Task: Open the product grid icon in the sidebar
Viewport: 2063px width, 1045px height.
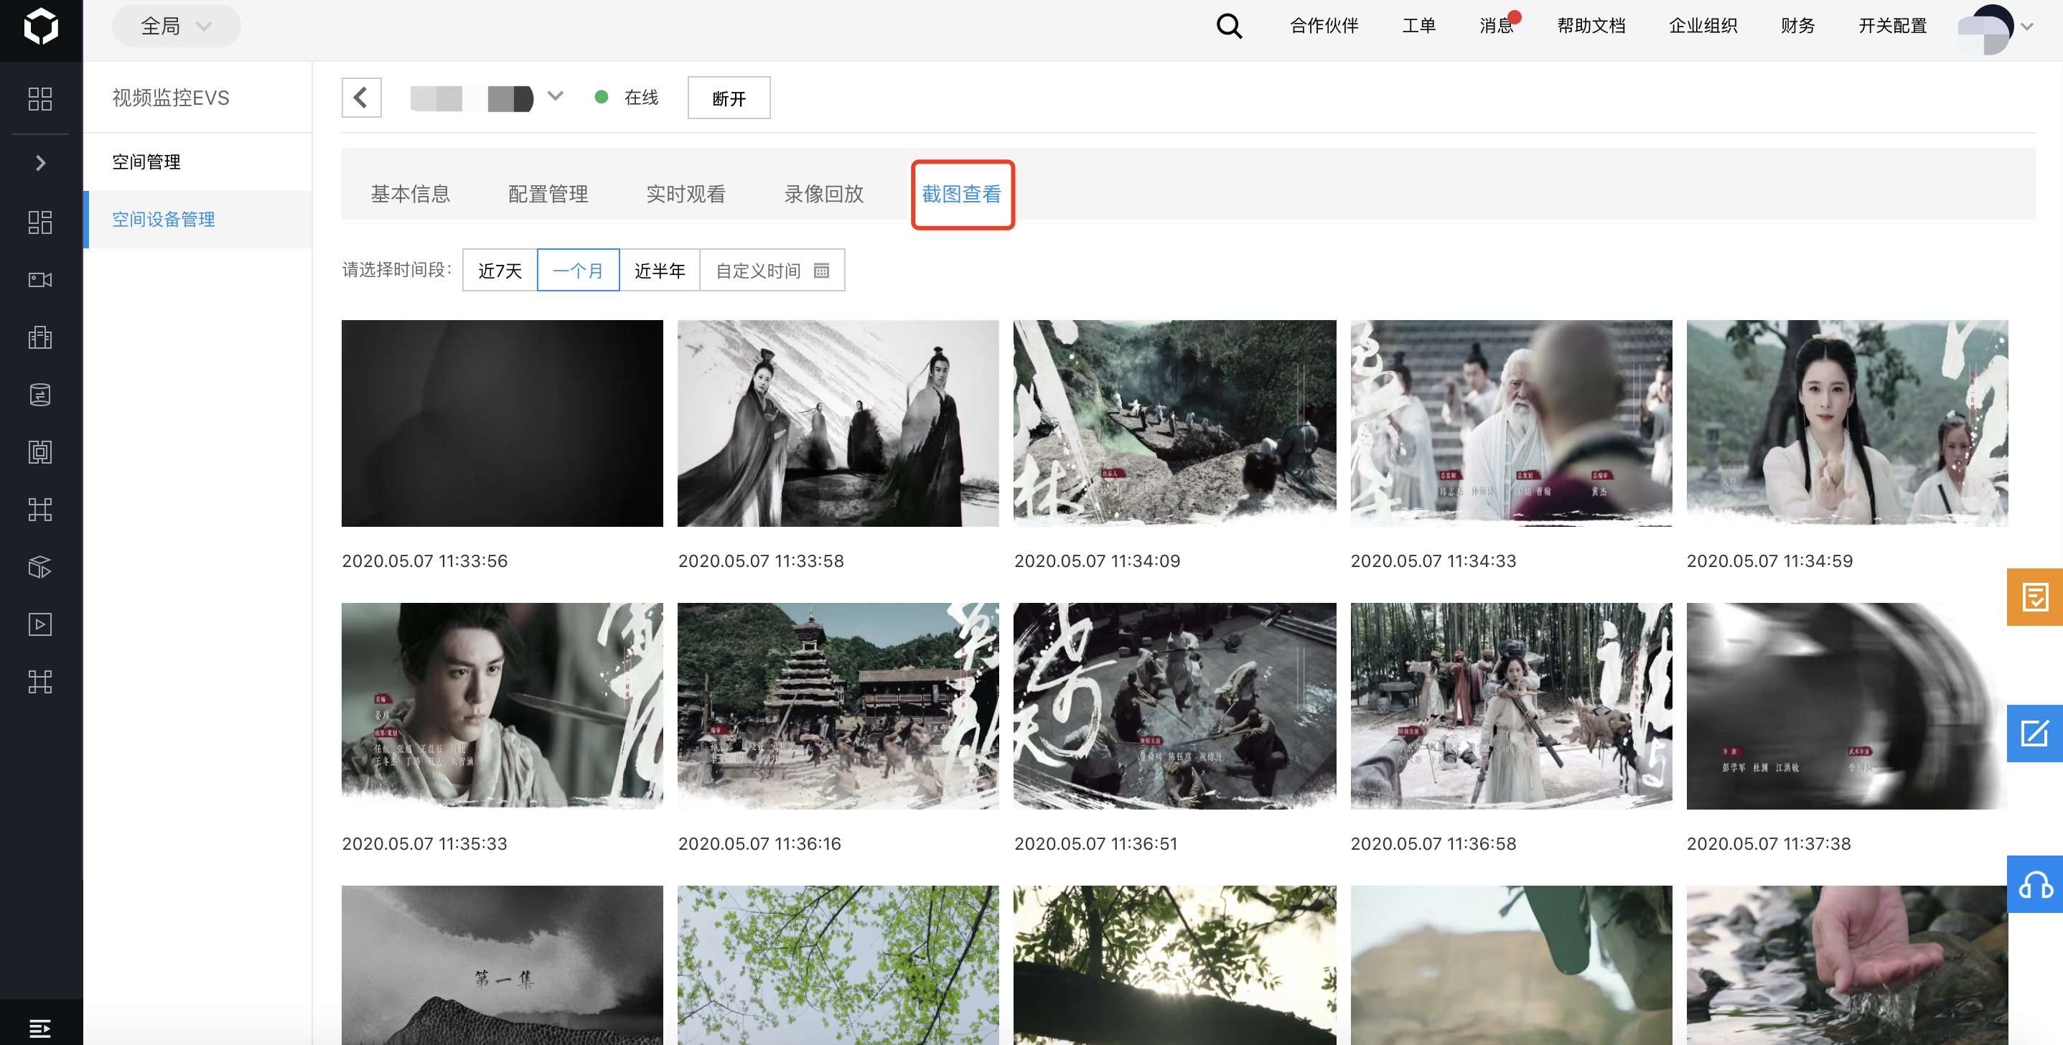Action: pos(40,222)
